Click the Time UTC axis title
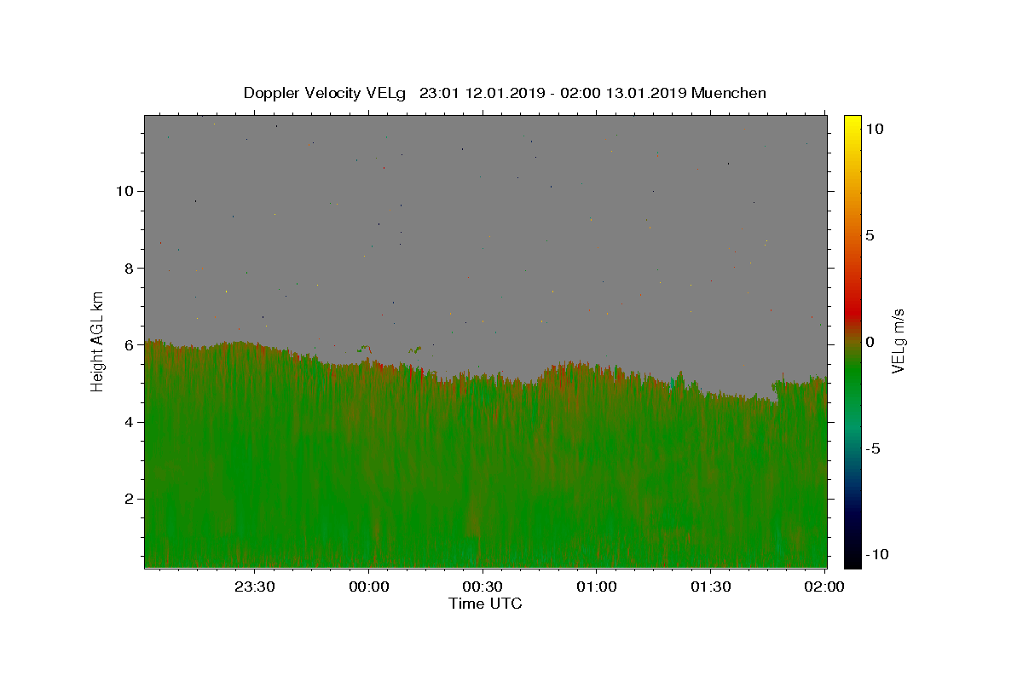 tap(485, 604)
